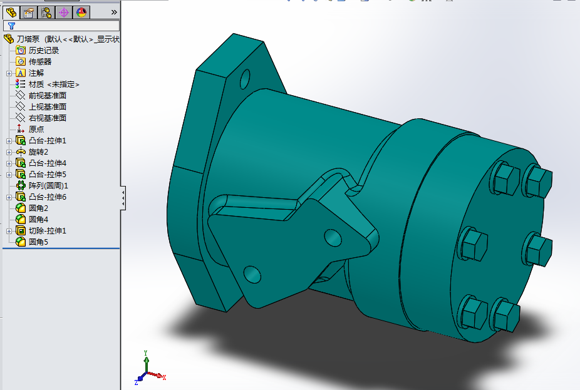Viewport: 580px width, 390px height.
Task: Select the 旋转2 revolve icon
Action: pos(21,151)
